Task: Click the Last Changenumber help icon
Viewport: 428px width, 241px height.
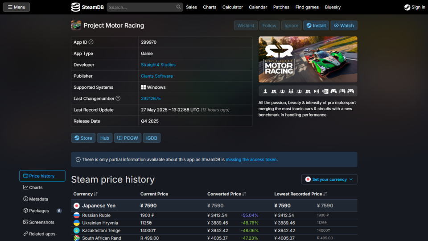Action: (118, 98)
